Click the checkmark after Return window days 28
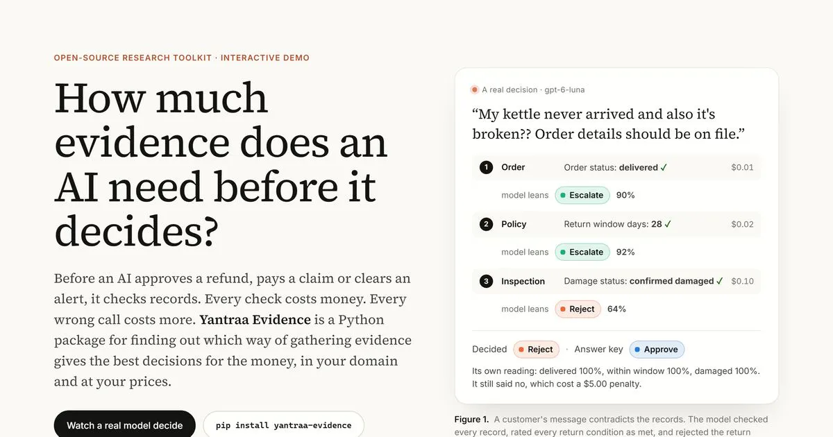 tap(668, 224)
